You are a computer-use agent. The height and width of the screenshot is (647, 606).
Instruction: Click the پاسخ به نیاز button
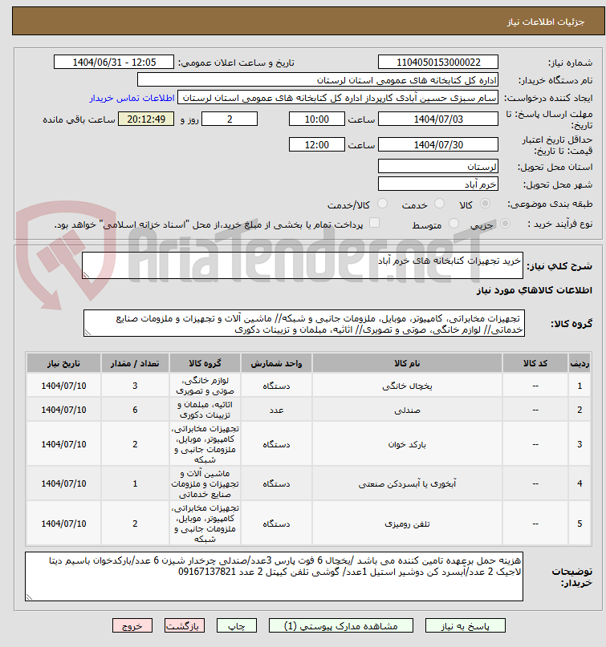pyautogui.click(x=466, y=625)
